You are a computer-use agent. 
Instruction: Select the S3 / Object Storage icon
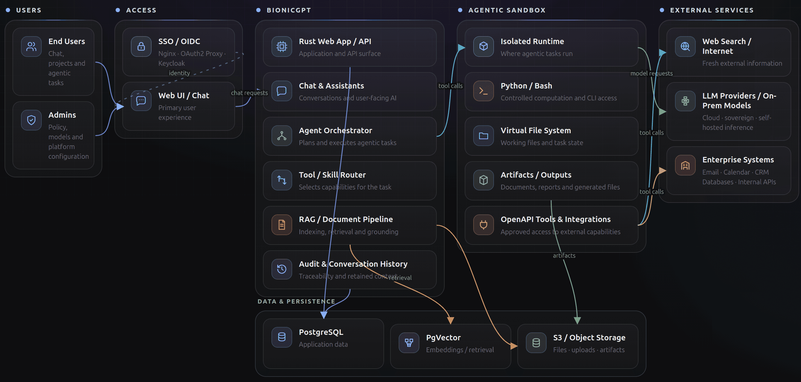point(536,343)
